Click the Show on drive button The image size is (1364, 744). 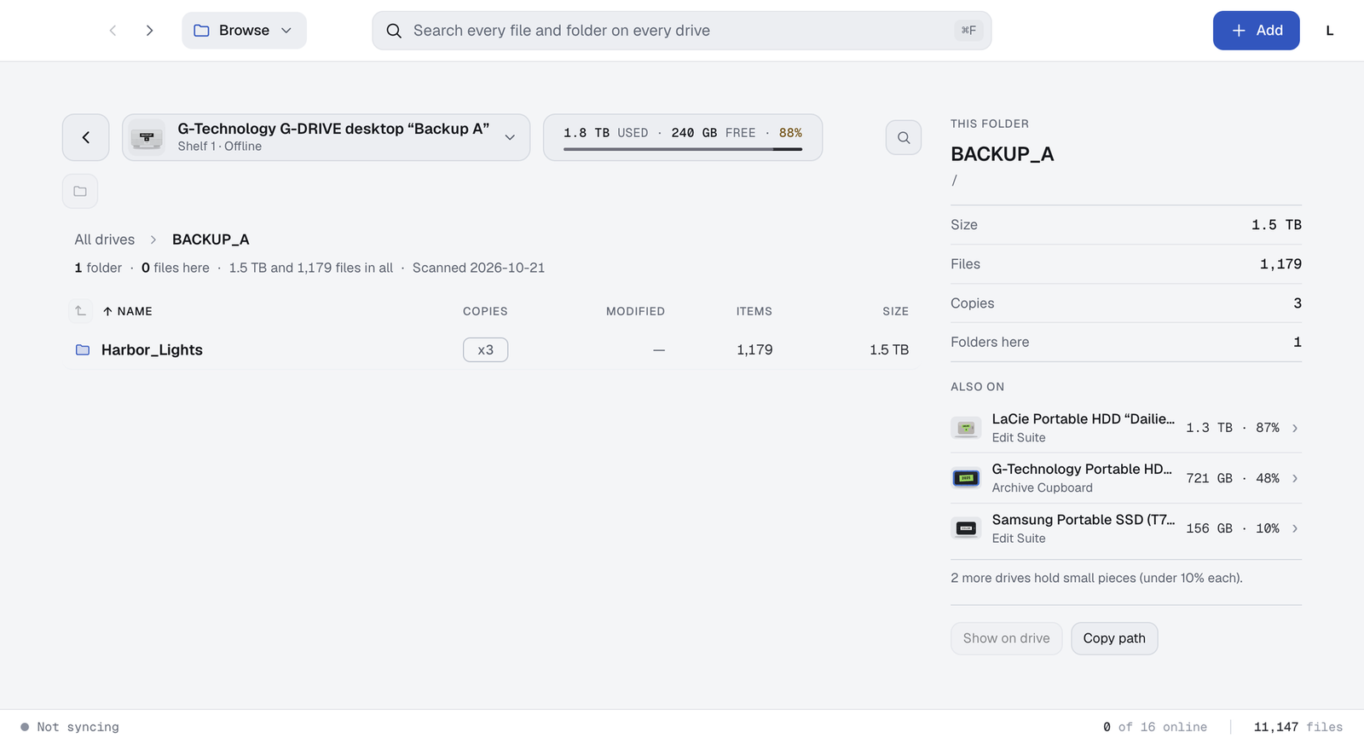click(1006, 638)
